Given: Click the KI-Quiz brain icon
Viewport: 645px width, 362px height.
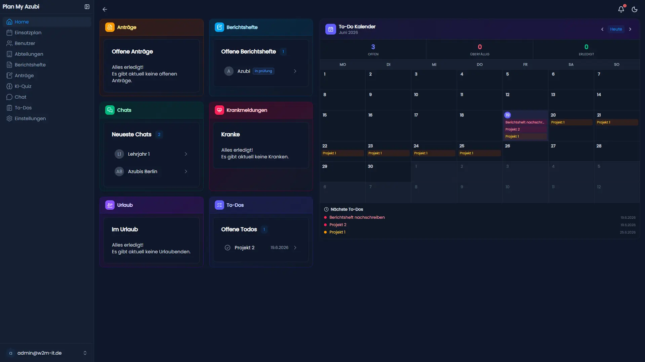Looking at the screenshot, I should [9, 86].
